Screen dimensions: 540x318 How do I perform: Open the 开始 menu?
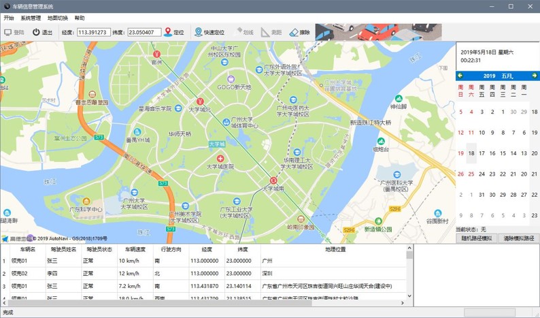point(9,18)
